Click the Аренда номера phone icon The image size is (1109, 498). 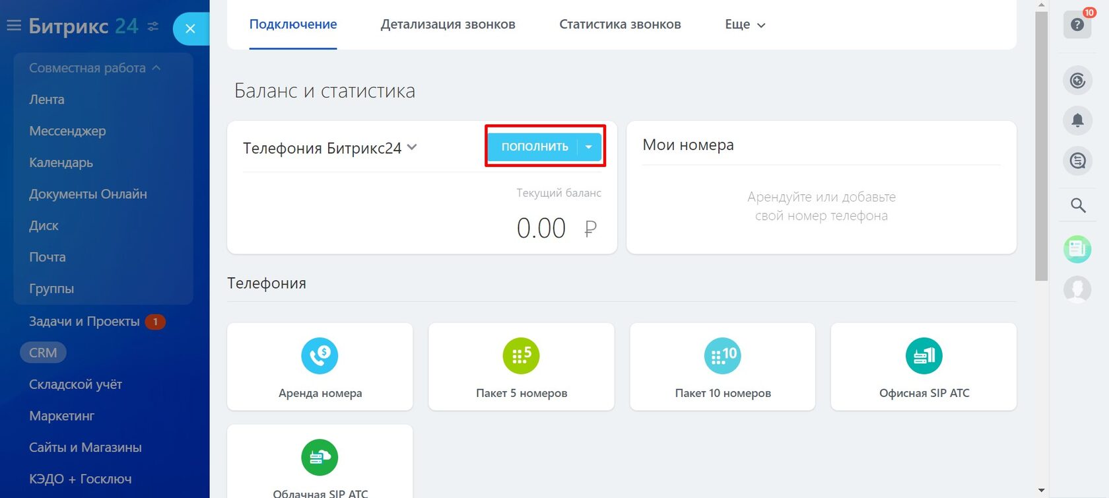point(319,356)
